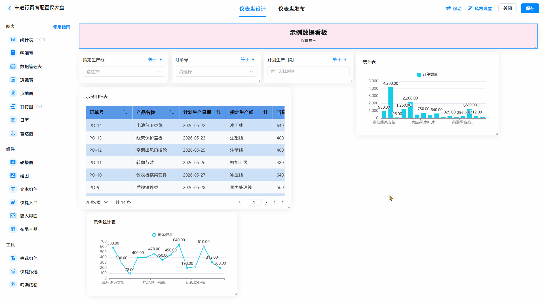The width and height of the screenshot is (544, 305).
Task: Click the 2026-05-25 date cell
Action: (x=203, y=150)
